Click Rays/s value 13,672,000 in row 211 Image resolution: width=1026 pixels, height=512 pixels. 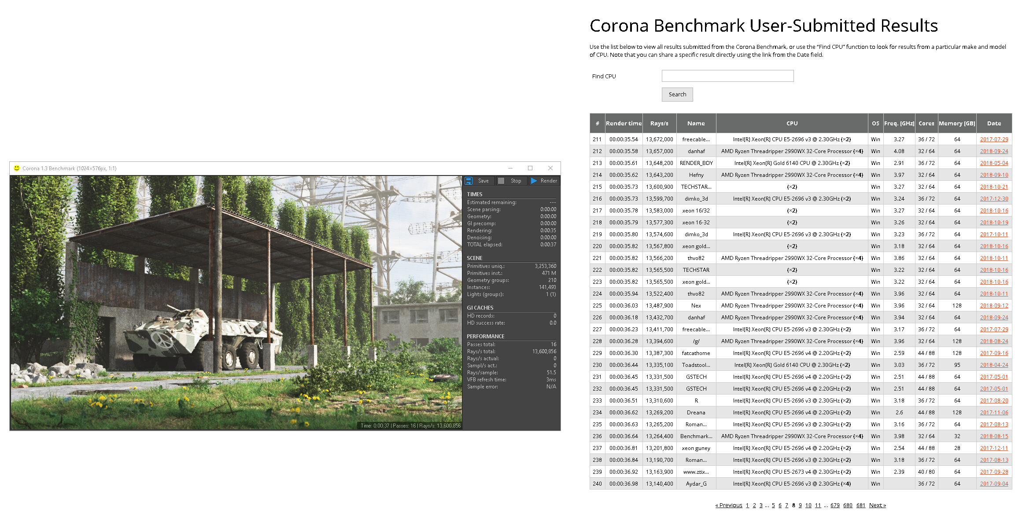(x=659, y=139)
